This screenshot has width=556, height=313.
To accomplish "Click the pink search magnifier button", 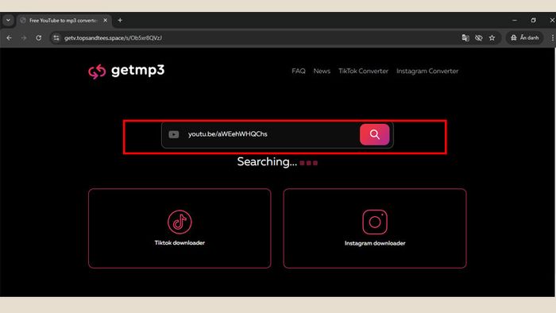I will click(374, 134).
